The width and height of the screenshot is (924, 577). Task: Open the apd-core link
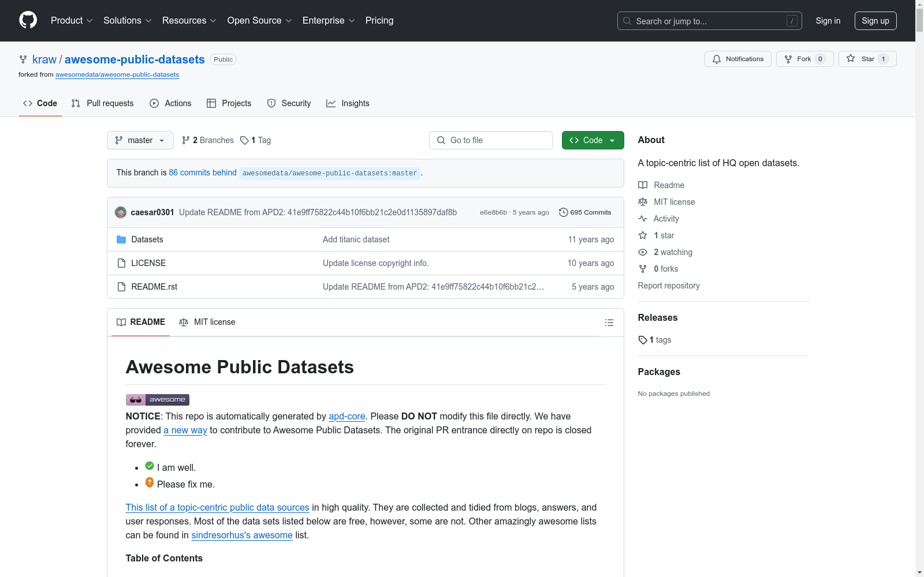[347, 416]
